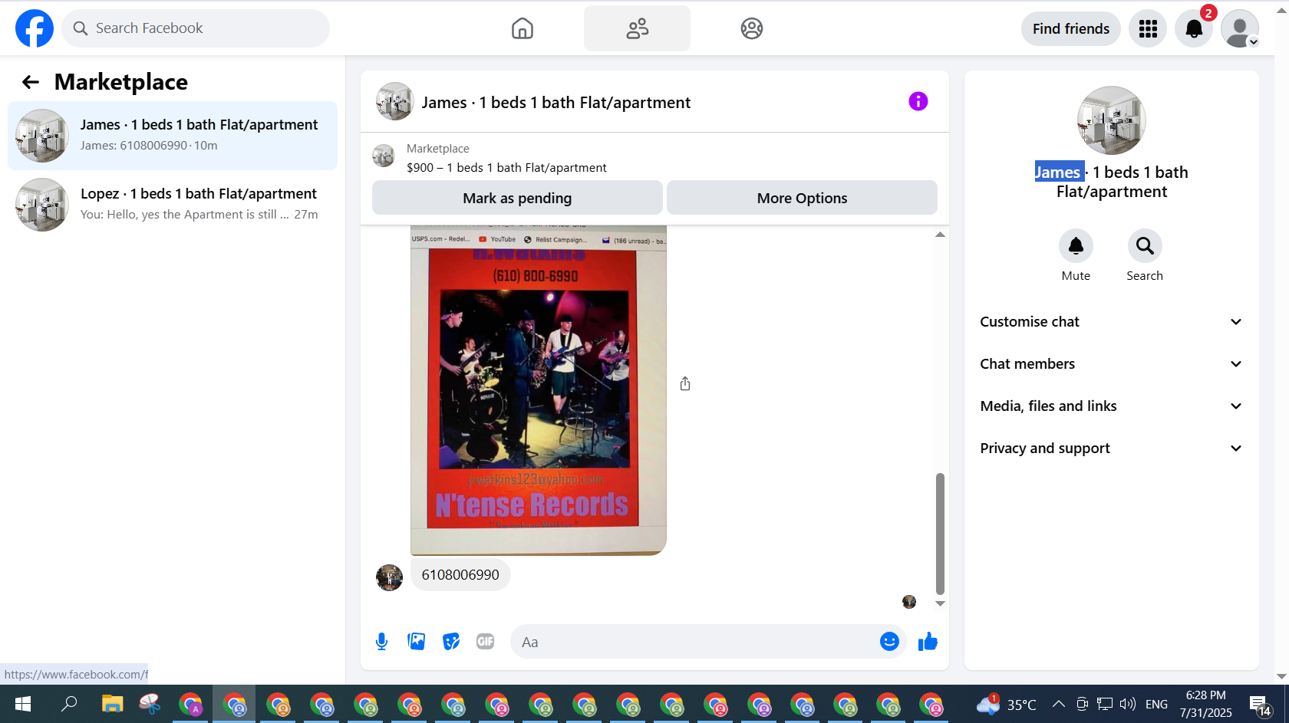Open the notifications bell
Viewport: 1289px width, 723px height.
point(1194,28)
